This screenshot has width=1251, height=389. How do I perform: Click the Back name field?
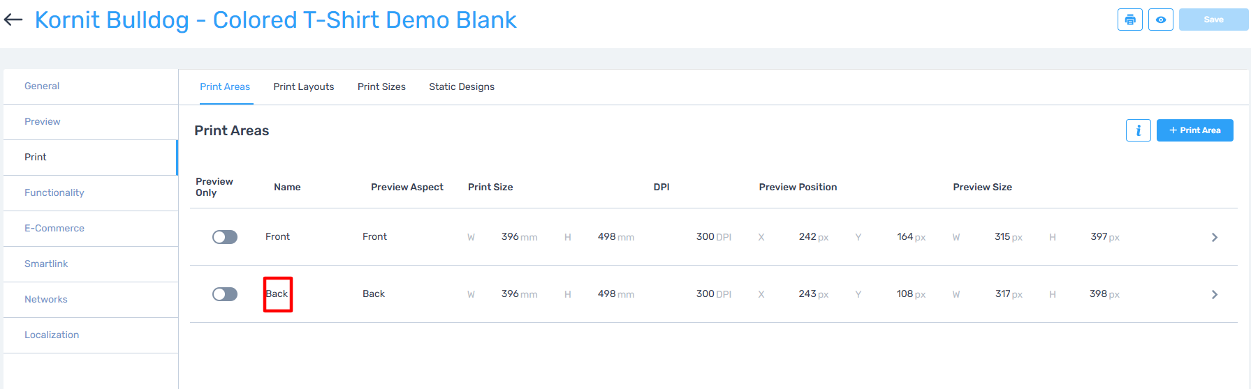[x=277, y=294]
